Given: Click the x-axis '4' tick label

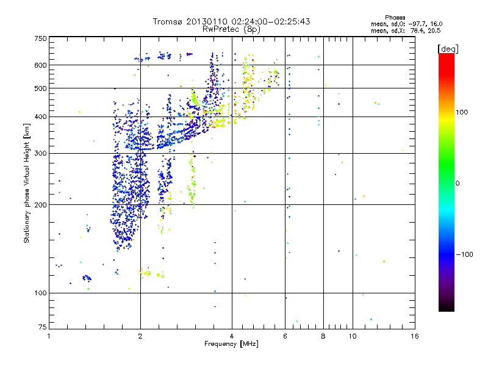Looking at the screenshot, I should [232, 336].
